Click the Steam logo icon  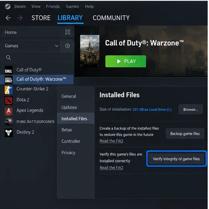[8, 6]
